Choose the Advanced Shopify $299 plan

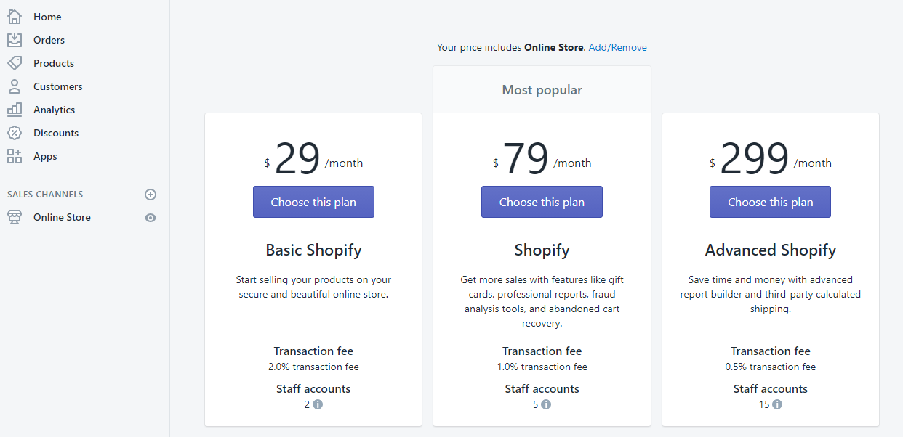coord(770,202)
